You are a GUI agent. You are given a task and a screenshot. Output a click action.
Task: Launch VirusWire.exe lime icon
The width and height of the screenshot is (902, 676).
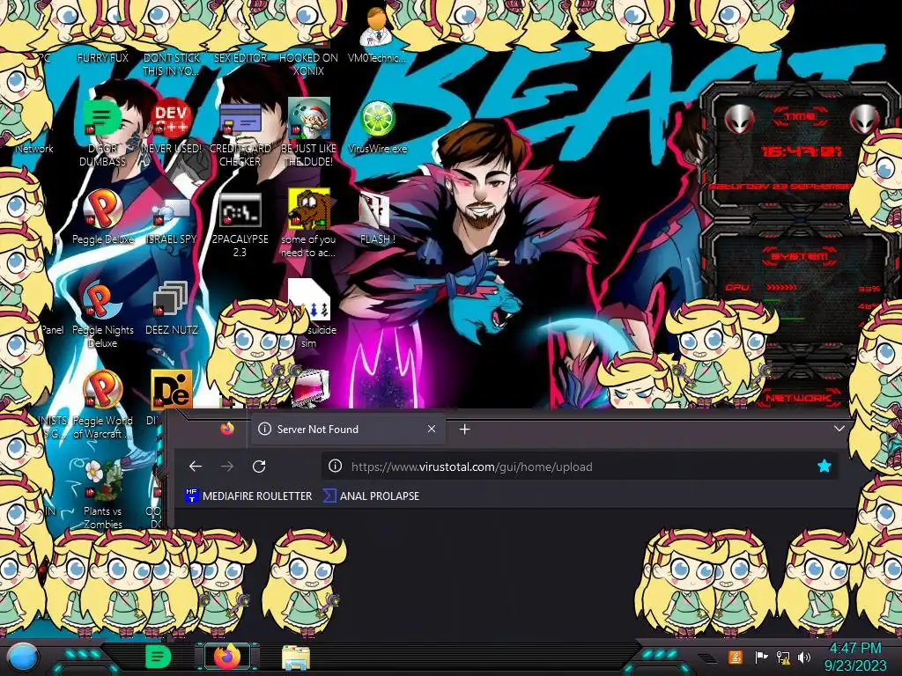point(377,119)
